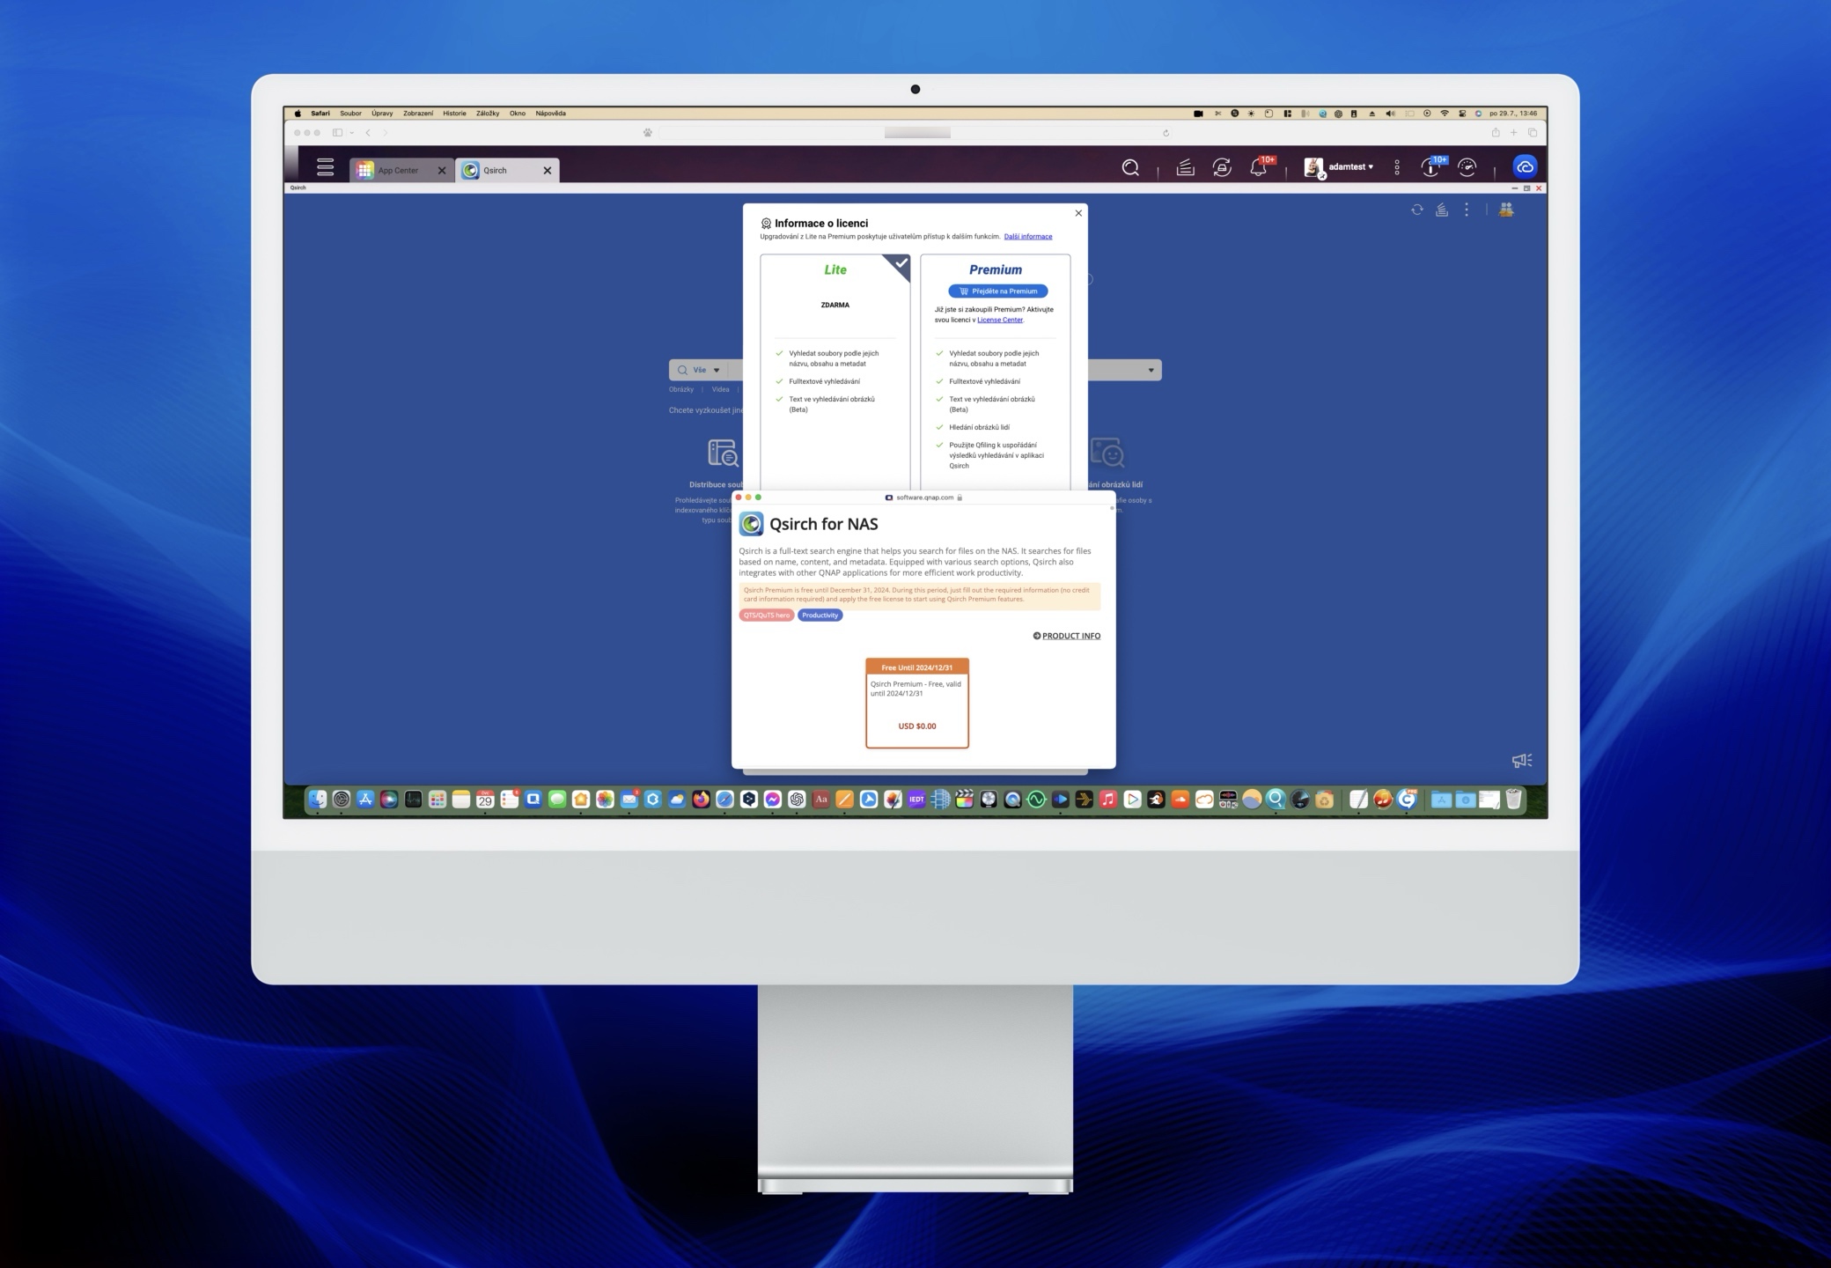Open the dashboard gauge icon
The image size is (1831, 1268).
(x=1467, y=167)
